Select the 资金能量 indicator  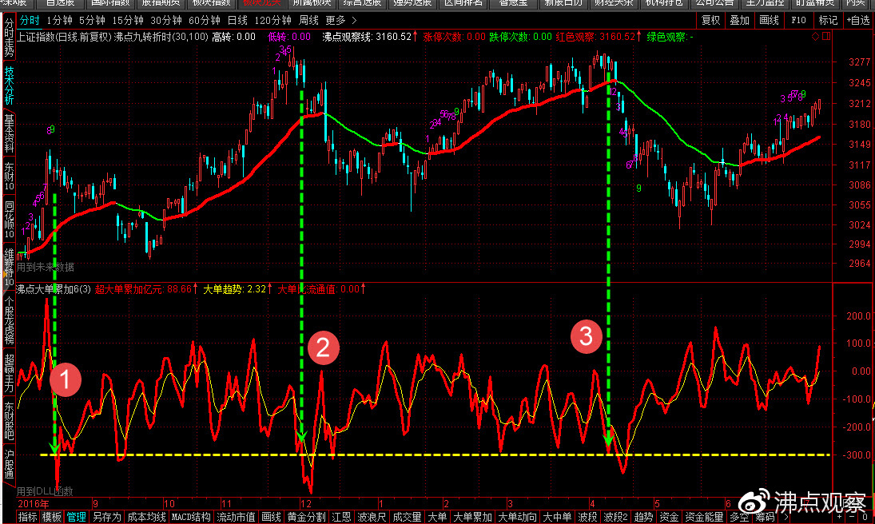[704, 518]
